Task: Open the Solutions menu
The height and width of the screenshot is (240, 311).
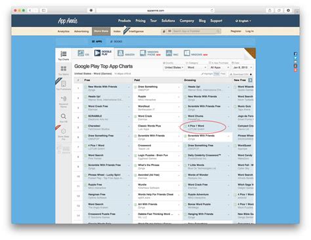Action: coord(168,21)
